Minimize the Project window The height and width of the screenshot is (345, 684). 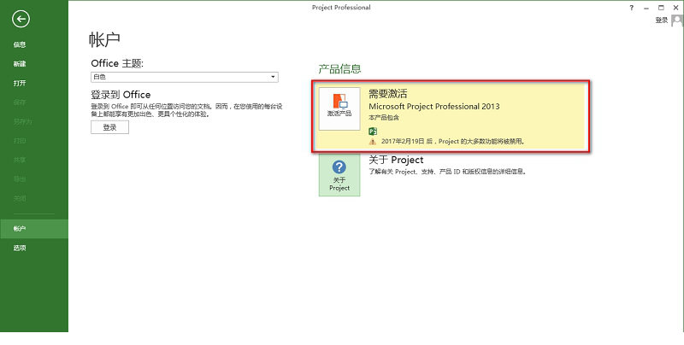(646, 8)
